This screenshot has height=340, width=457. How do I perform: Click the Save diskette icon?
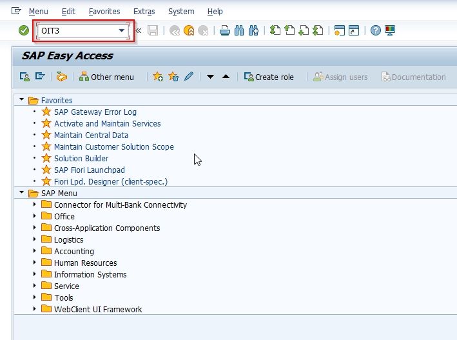[x=153, y=30]
